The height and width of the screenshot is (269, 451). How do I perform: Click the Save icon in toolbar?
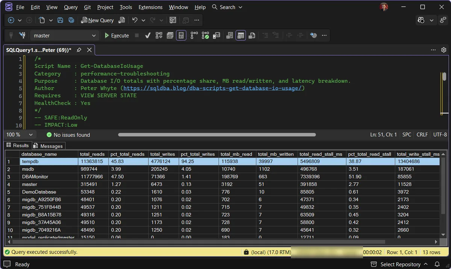(60, 20)
